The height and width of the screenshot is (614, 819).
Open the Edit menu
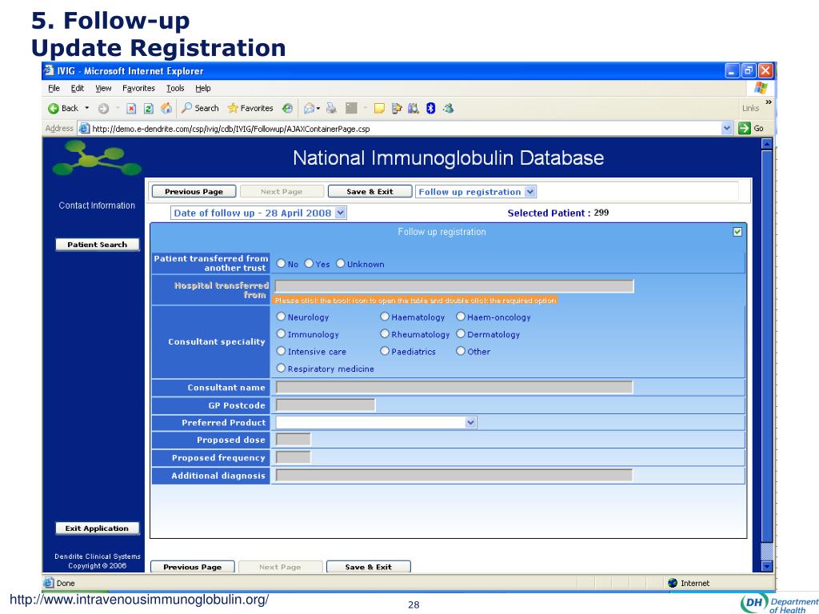pos(78,88)
